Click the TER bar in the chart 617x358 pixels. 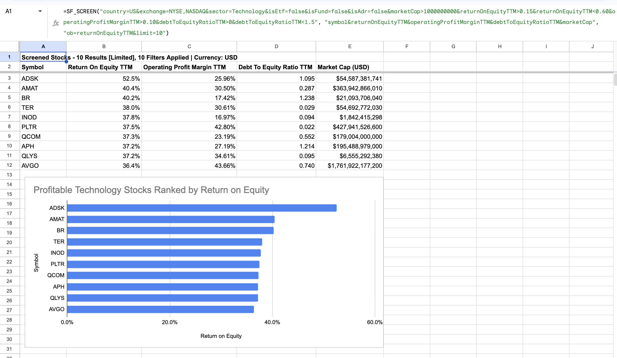tap(165, 242)
